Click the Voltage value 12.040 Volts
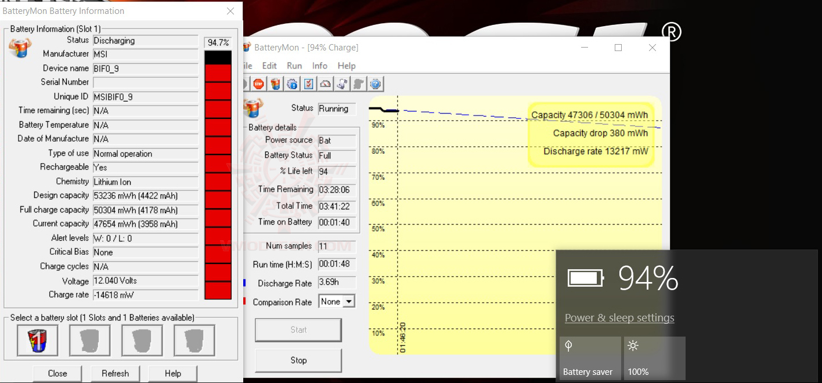 point(146,281)
